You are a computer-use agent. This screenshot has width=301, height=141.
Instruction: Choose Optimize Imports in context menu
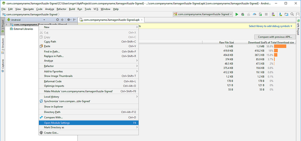point(88,86)
